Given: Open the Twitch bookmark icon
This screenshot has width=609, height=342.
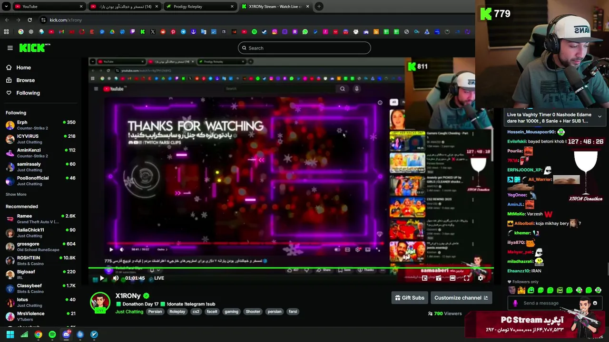Looking at the screenshot, I should click(132, 32).
